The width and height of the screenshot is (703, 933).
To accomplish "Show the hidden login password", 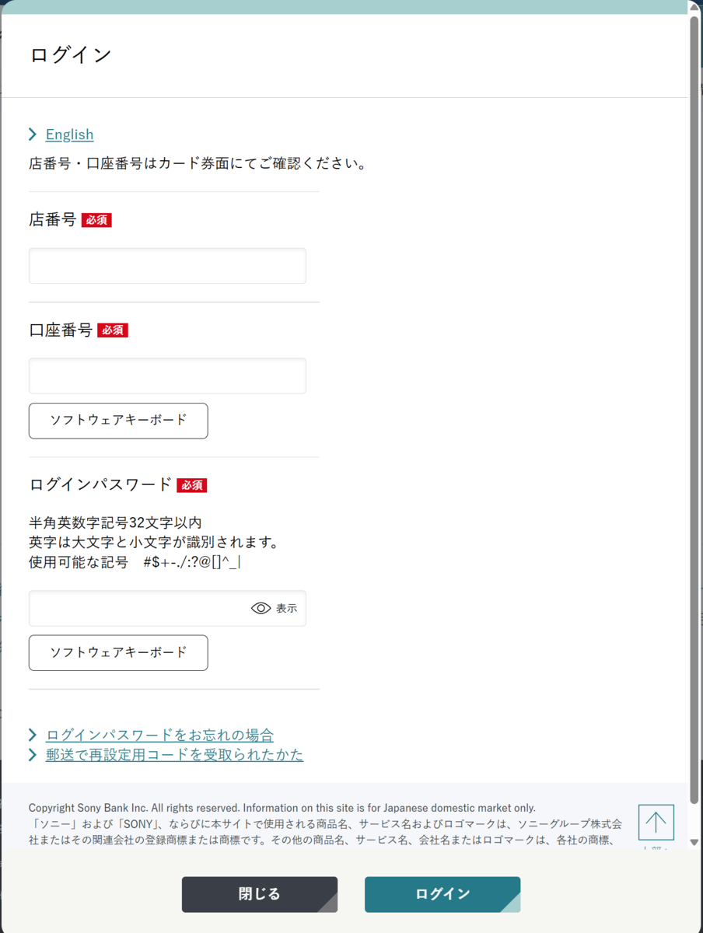I will [274, 608].
